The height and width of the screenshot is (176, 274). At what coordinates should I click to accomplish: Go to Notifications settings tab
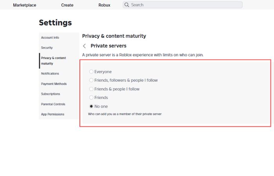[x=59, y=74]
